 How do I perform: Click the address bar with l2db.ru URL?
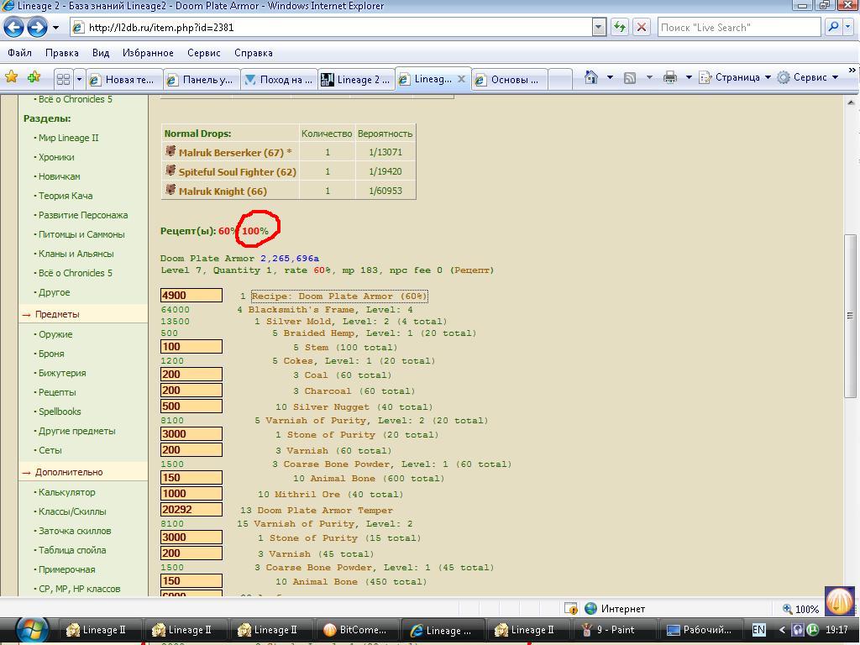(x=332, y=28)
